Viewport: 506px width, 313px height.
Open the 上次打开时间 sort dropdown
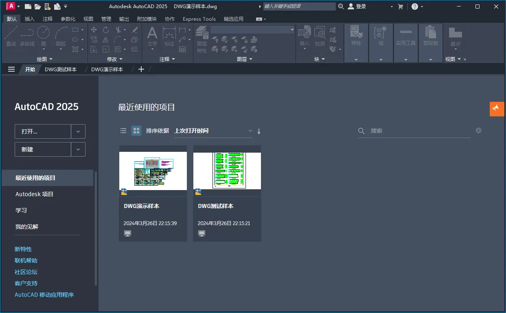250,131
